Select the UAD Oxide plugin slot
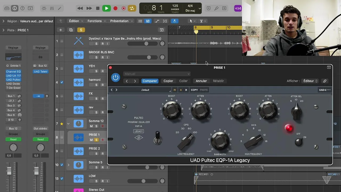Screen dimensions: 341x192 13,84
